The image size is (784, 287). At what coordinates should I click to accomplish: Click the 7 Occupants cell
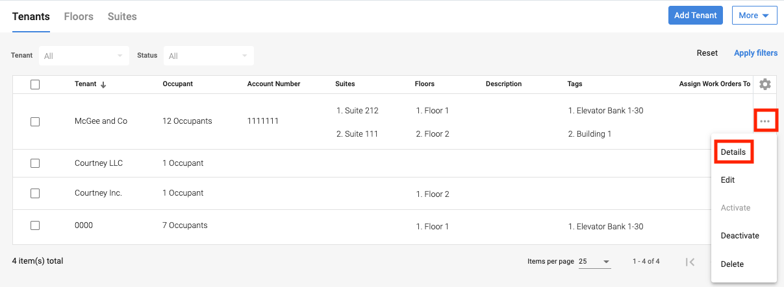tap(185, 225)
